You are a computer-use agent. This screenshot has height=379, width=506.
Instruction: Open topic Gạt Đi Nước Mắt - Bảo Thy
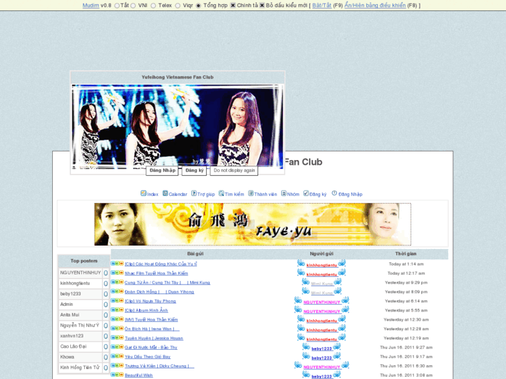point(151,348)
